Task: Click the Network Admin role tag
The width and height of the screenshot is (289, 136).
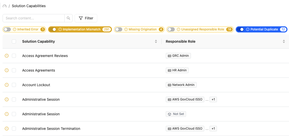Action: click(181, 85)
